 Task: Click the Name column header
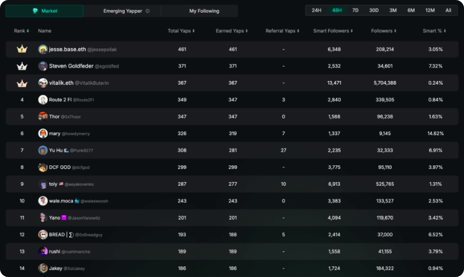[x=45, y=31]
